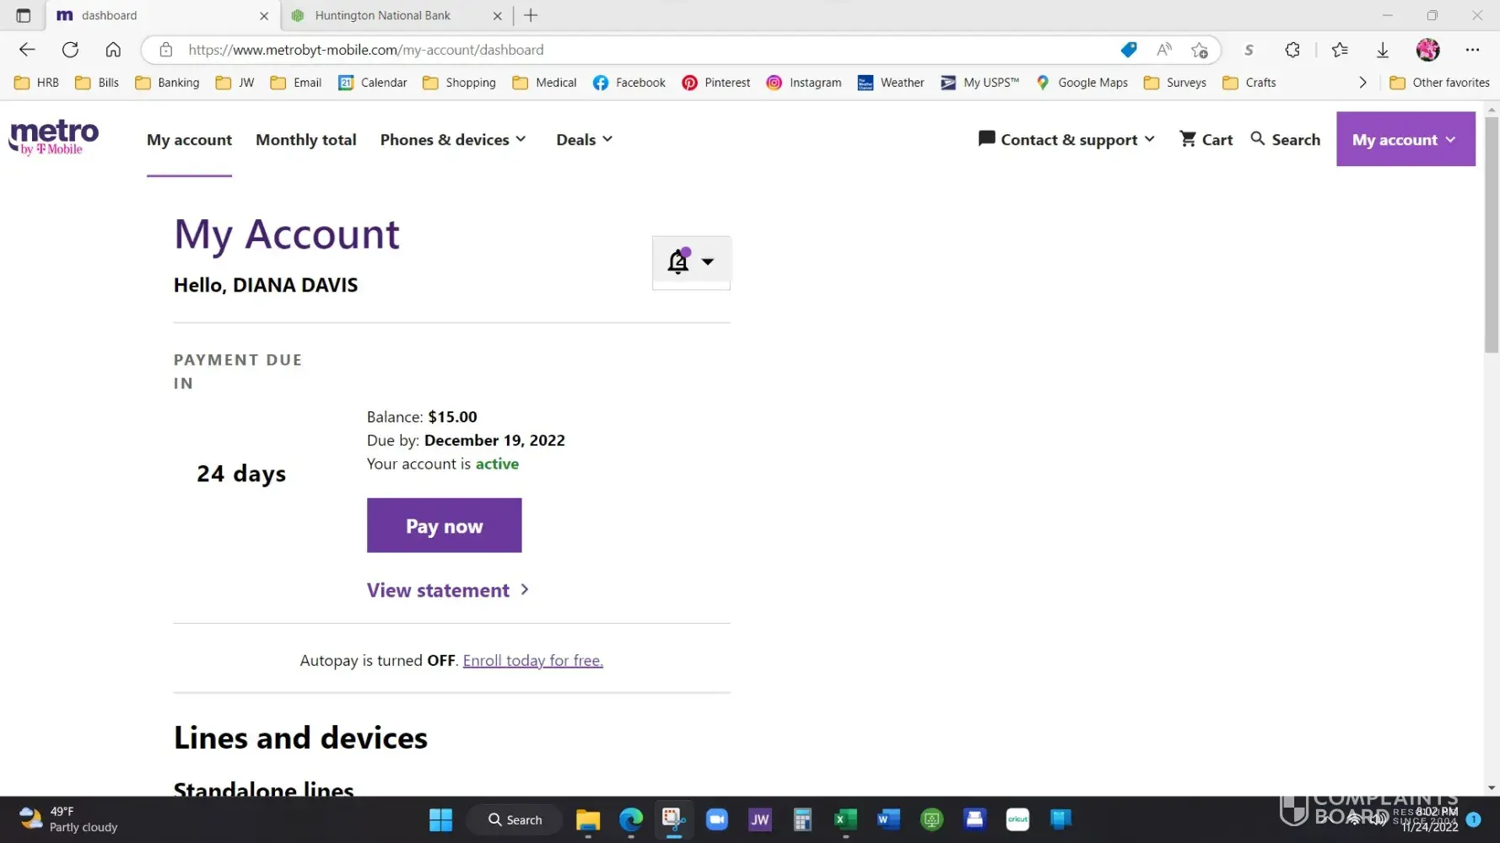Open Microsoft Edge from taskbar

tap(631, 819)
